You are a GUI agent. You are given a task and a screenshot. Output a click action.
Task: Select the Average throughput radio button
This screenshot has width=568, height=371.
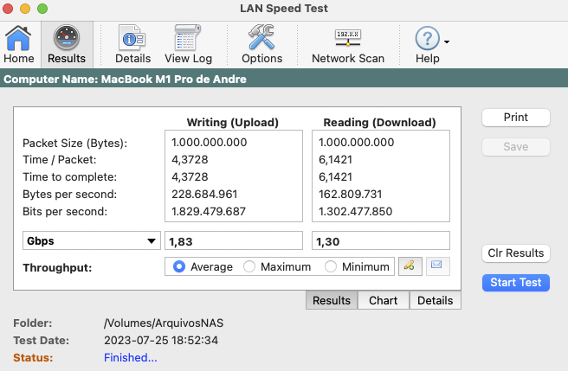pos(179,266)
